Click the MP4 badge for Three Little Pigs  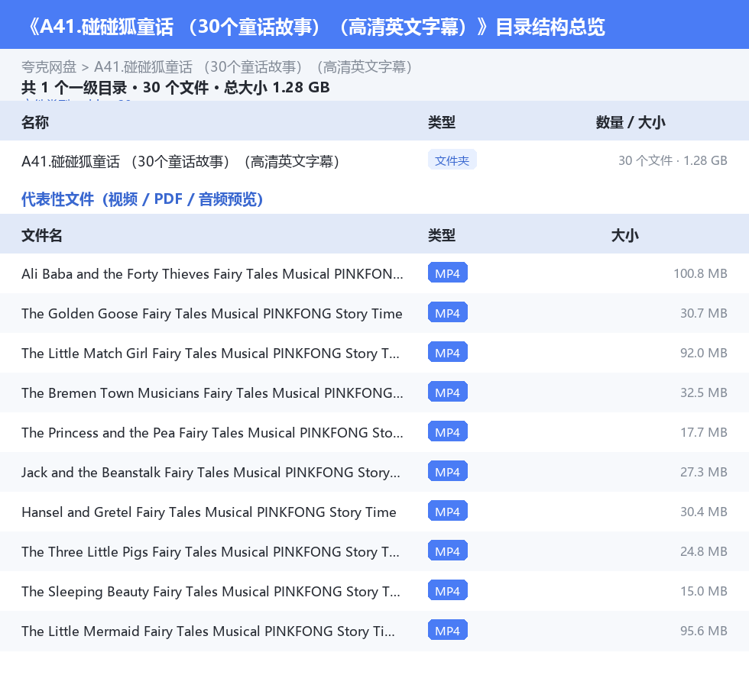[448, 551]
